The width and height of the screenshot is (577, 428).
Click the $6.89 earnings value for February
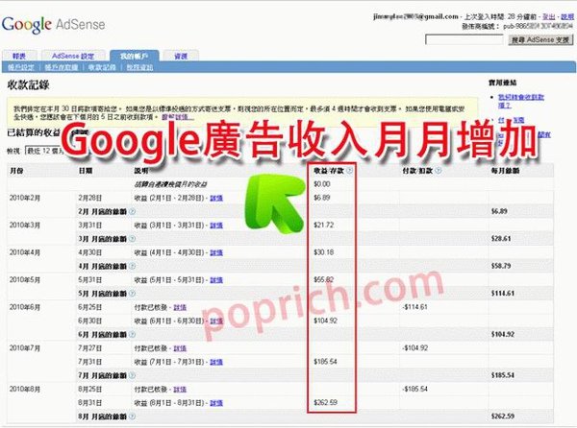[x=321, y=198]
